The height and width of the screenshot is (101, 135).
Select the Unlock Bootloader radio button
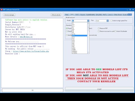click(x=115, y=31)
